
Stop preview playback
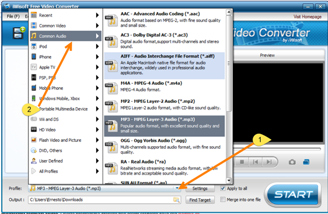click(x=242, y=162)
